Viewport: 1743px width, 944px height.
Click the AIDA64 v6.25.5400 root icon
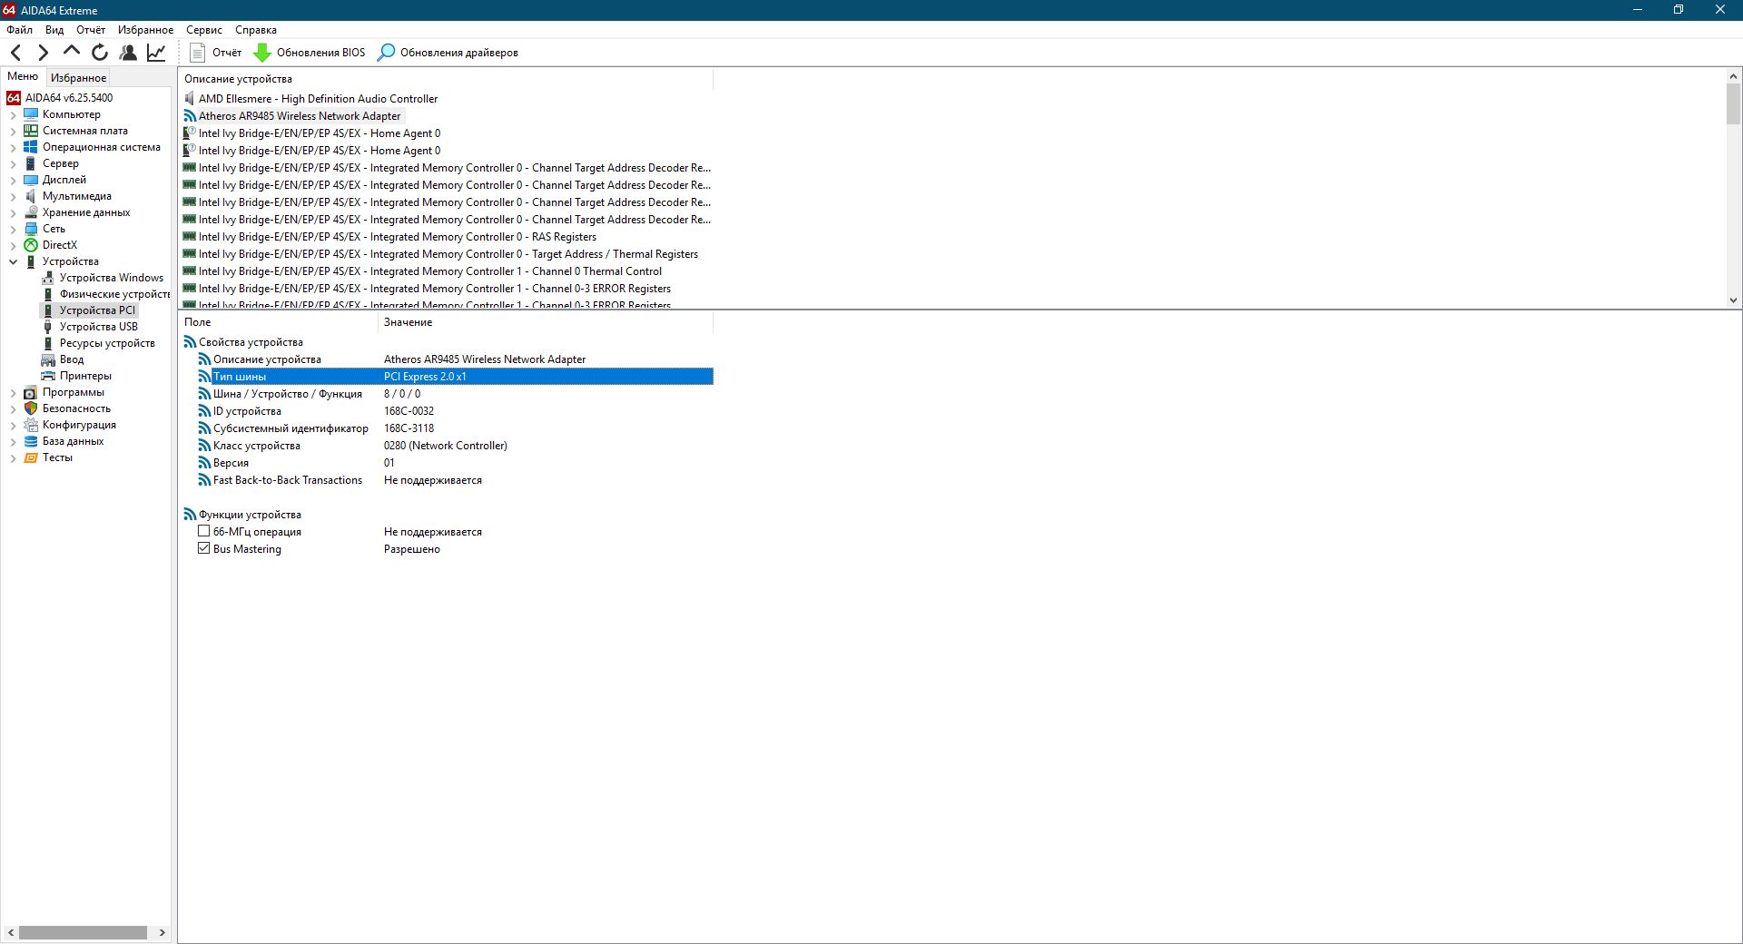(x=14, y=98)
